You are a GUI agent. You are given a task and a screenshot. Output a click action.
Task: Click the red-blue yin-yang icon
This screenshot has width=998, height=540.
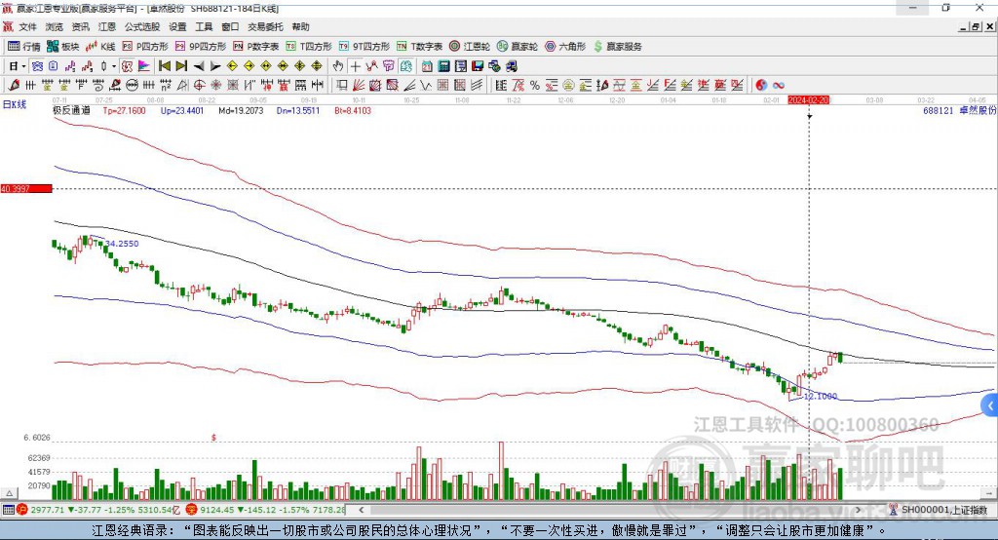point(761,86)
